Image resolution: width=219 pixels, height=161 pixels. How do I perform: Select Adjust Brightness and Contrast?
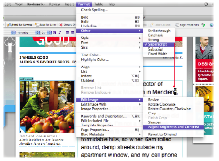tap(173, 127)
